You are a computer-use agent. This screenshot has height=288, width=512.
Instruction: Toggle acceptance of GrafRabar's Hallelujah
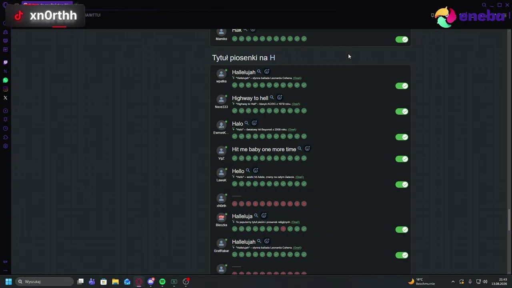coord(402,255)
